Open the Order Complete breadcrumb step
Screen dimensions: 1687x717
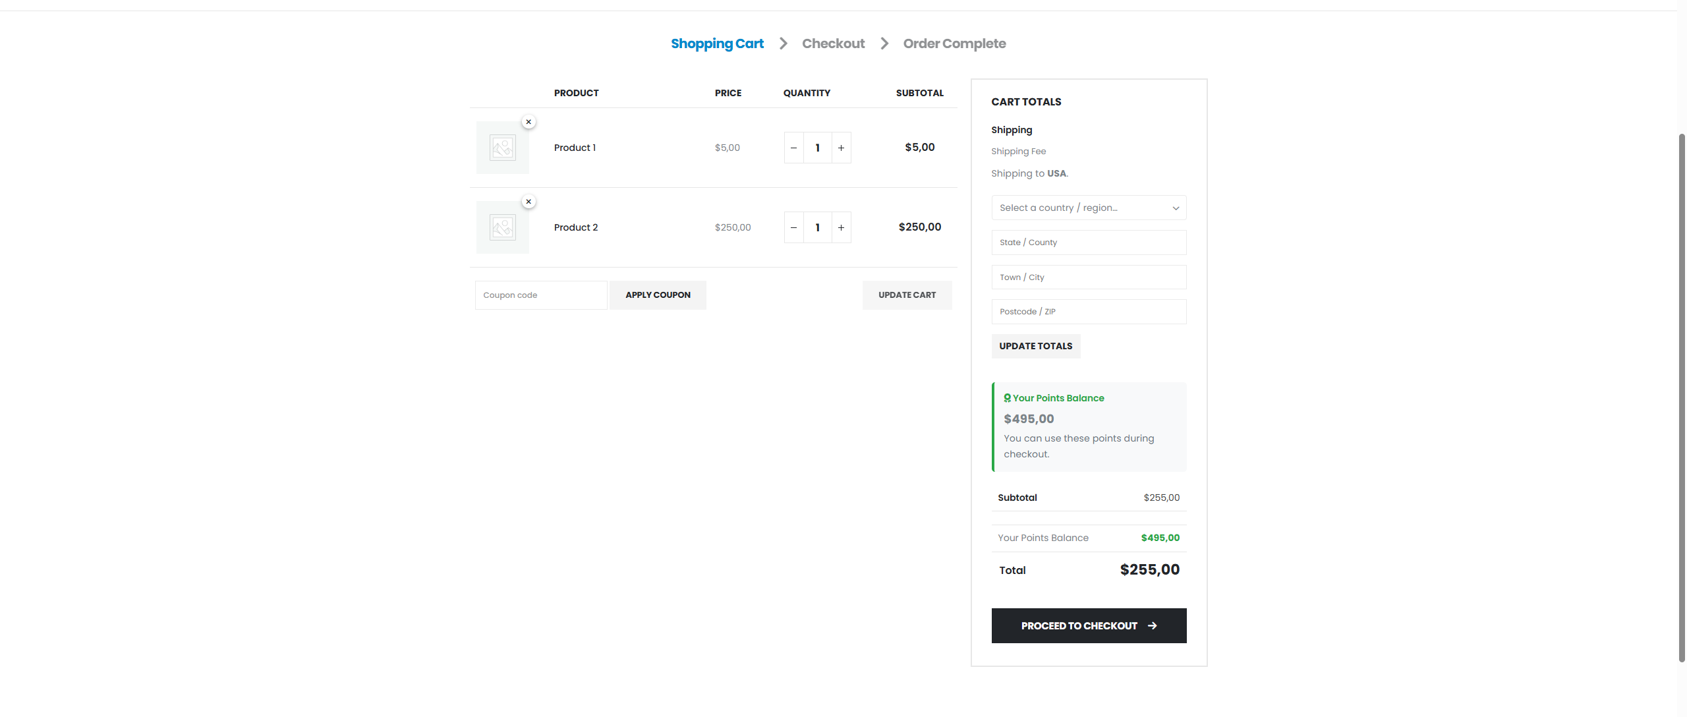click(954, 43)
